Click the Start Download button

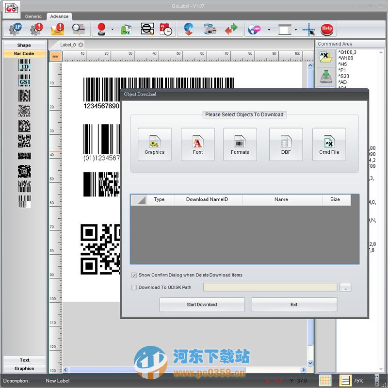[x=202, y=305]
